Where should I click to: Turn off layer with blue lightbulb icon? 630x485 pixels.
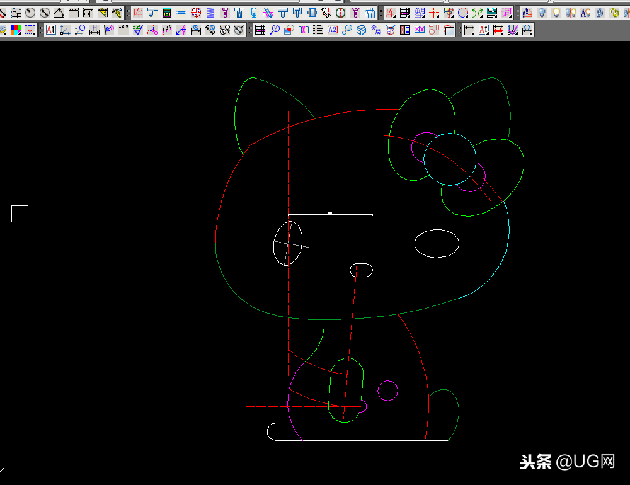pos(542,13)
